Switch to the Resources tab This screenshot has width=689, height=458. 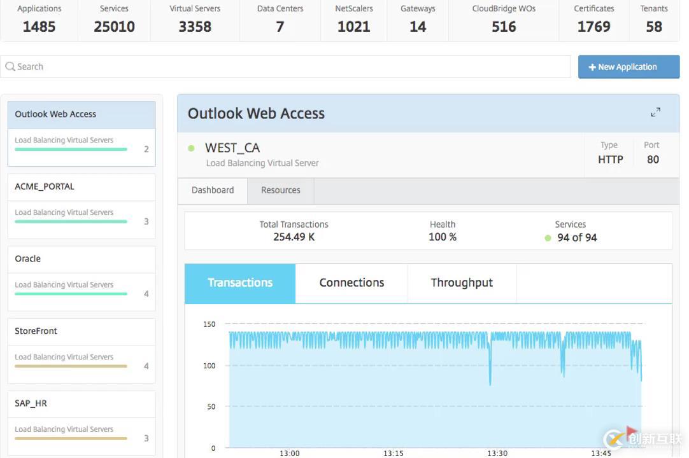281,190
